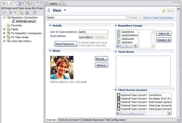This screenshot has height=123, width=182.
Task: Collapse the Repository Connections tree node
Action: pyautogui.click(x=4, y=18)
